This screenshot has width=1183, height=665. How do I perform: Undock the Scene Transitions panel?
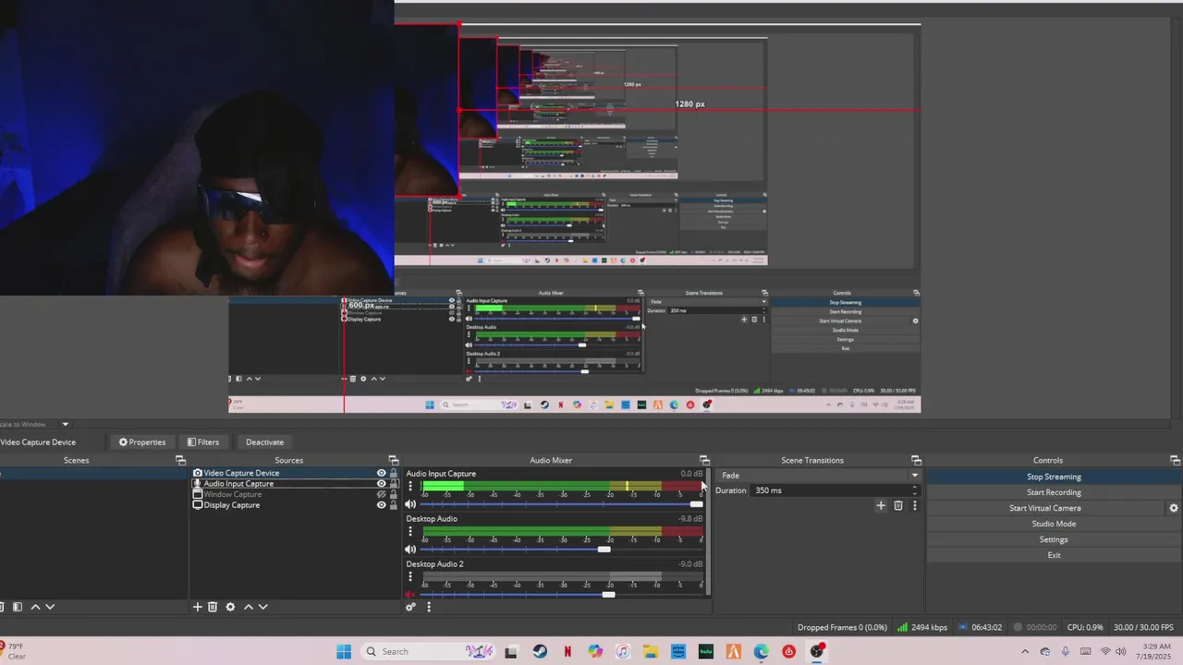click(x=916, y=460)
